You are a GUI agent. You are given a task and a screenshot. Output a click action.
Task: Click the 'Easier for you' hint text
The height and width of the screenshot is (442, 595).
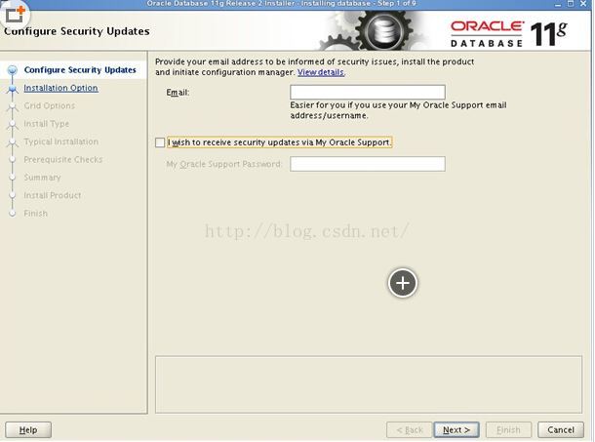tap(398, 110)
